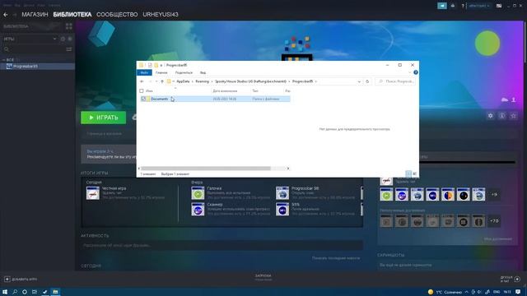Open the Главная ribbon tab in Explorer
The height and width of the screenshot is (296, 527).
coord(161,72)
